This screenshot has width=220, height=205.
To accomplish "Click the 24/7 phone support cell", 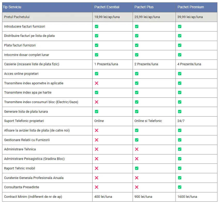I will (181, 121).
